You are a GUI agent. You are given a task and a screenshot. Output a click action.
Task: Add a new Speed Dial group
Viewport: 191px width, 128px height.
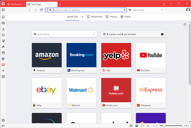(82, 17)
